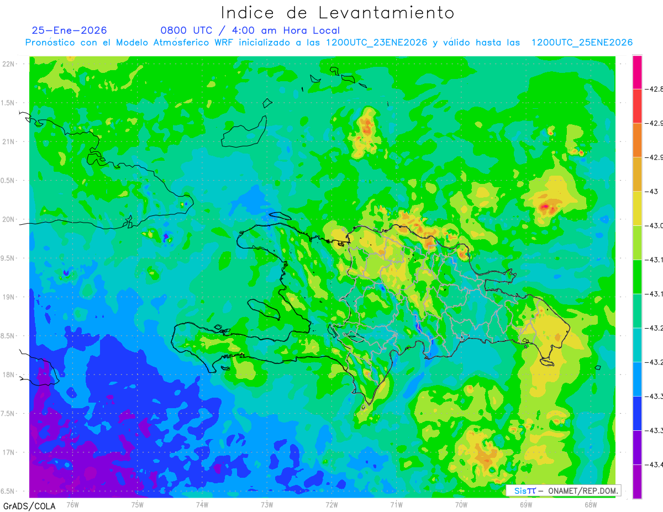
Task: Click the "ONAMET/REP.DOM." source label
Action: 582,491
